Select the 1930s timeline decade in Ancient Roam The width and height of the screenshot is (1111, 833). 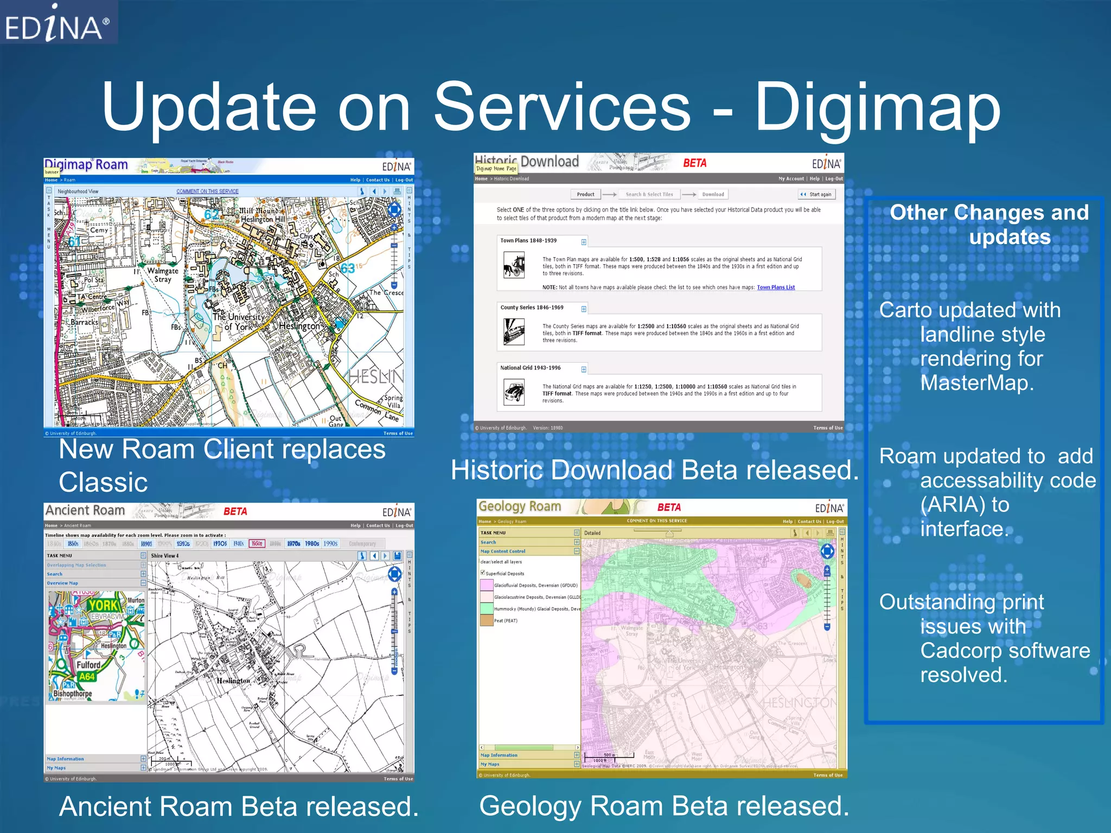pyautogui.click(x=220, y=543)
